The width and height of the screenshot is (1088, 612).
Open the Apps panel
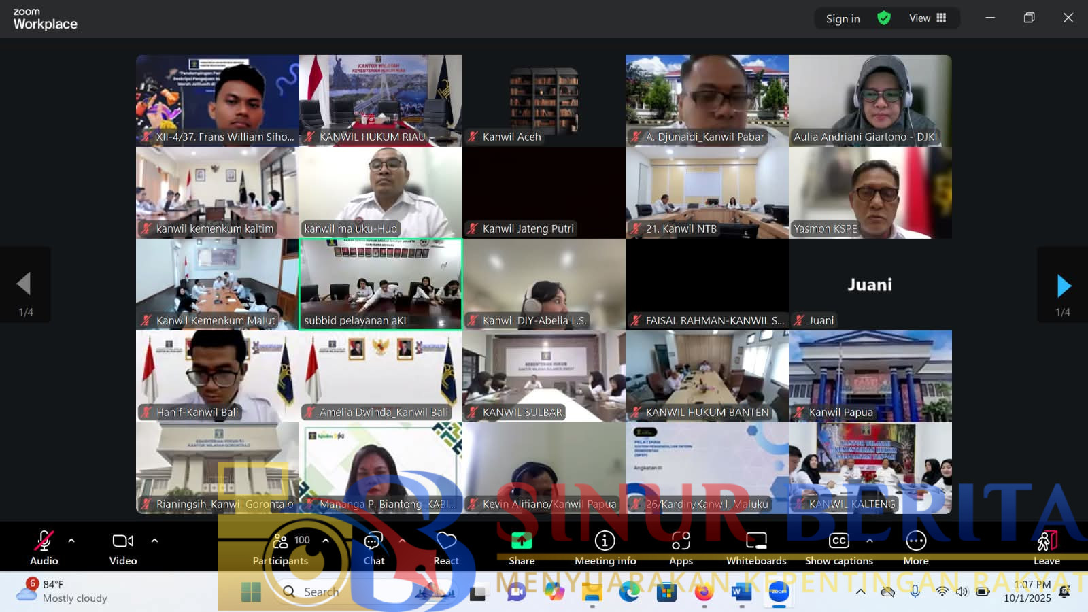(x=681, y=548)
